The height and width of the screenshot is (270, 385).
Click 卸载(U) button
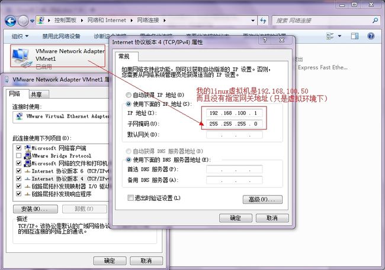[x=84, y=209]
